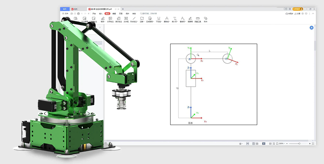Viewport: 324px width, 164px height.
Task: Toggle eye protection mode in status bar
Action: pyautogui.click(x=241, y=143)
